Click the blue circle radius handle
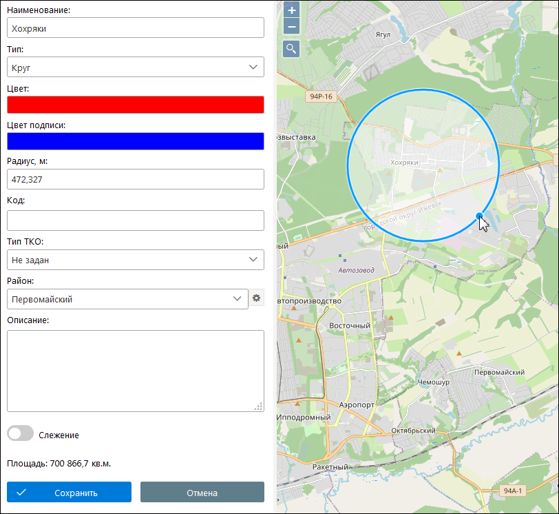Viewport: 559px width, 514px height. (480, 216)
